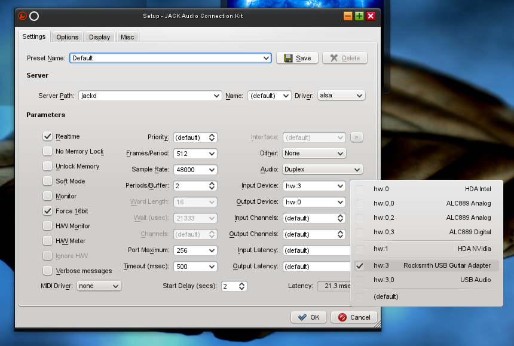Click the circle sticky-window icon in title bar
Image resolution: width=514 pixels, height=346 pixels.
tap(34, 16)
